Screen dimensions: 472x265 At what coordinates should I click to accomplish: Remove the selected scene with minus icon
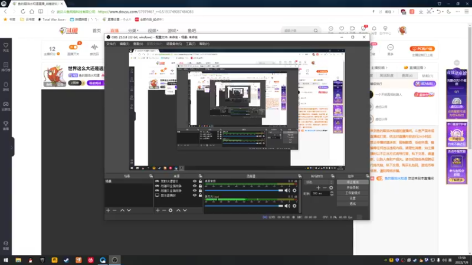114,210
